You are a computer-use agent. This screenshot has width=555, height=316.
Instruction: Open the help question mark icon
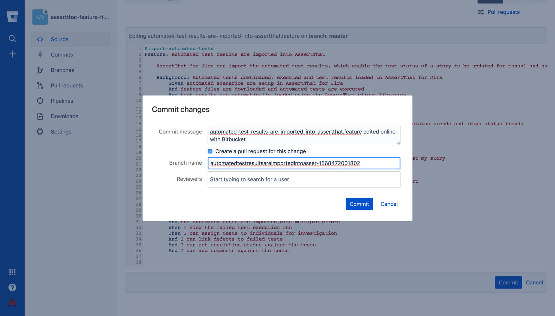click(x=12, y=288)
